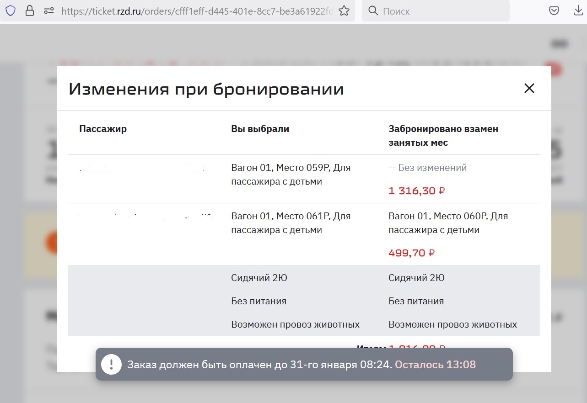
Task: Save page with the Pocket icon
Action: click(554, 11)
